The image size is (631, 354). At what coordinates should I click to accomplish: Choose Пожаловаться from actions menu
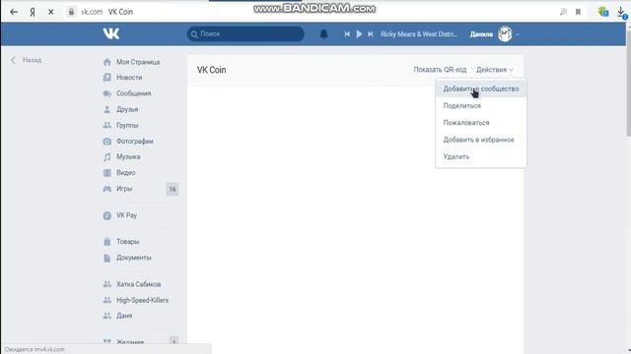(x=481, y=123)
